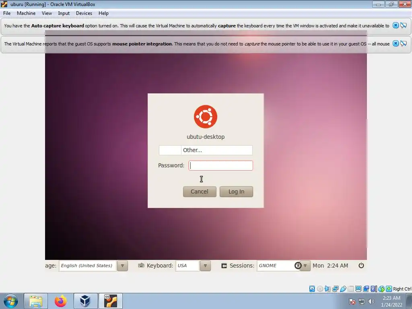The width and height of the screenshot is (412, 309).
Task: Suppress the Auto capture keyboard message permanently
Action: (403, 25)
